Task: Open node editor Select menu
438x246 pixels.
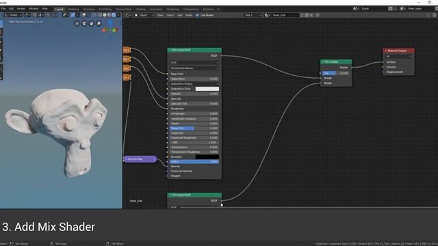Action: (170, 15)
